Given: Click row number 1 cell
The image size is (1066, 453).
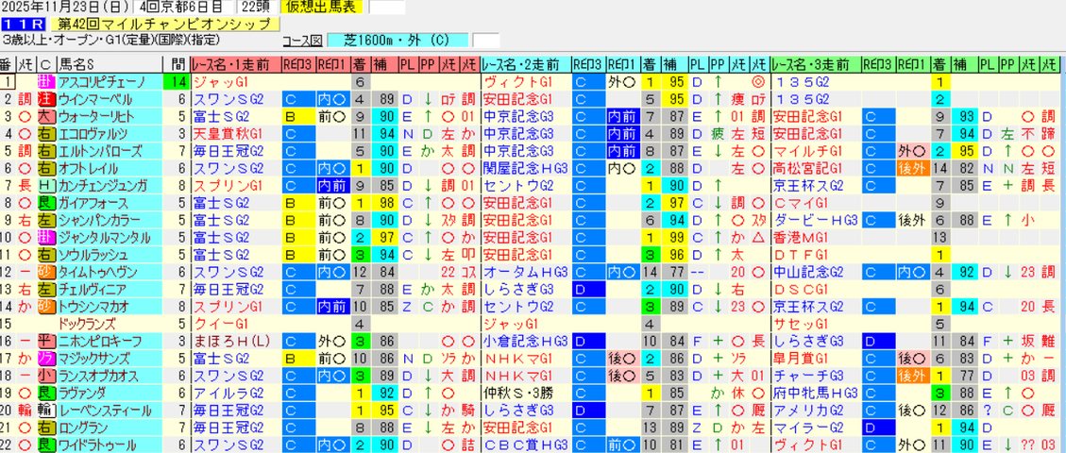Looking at the screenshot, I should pyautogui.click(x=8, y=81).
